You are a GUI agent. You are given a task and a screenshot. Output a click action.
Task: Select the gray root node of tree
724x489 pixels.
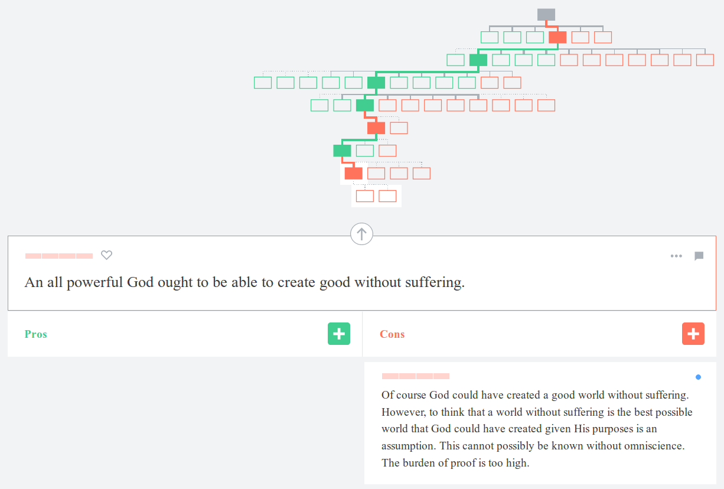pos(546,15)
